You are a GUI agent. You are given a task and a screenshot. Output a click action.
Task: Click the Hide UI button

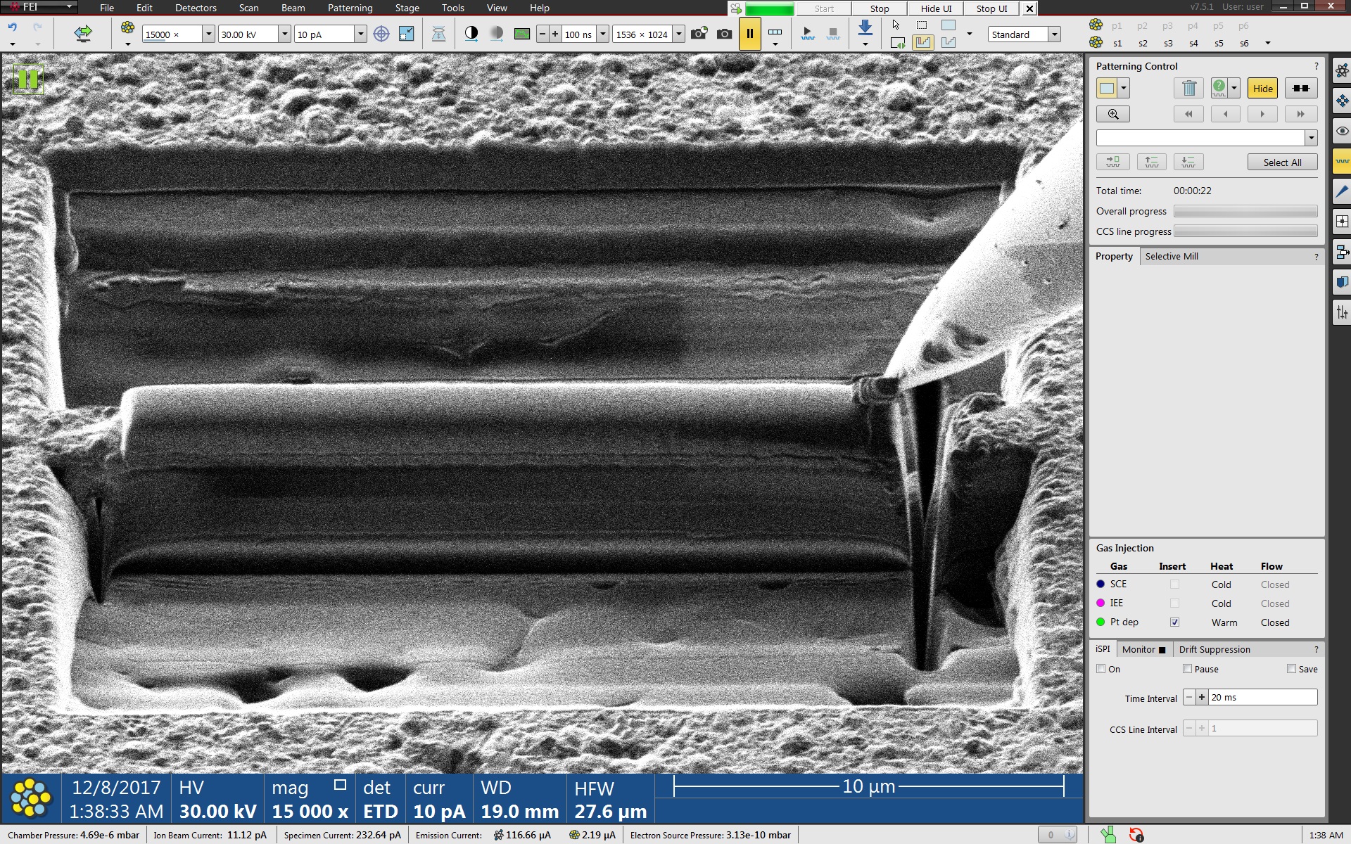pyautogui.click(x=935, y=8)
